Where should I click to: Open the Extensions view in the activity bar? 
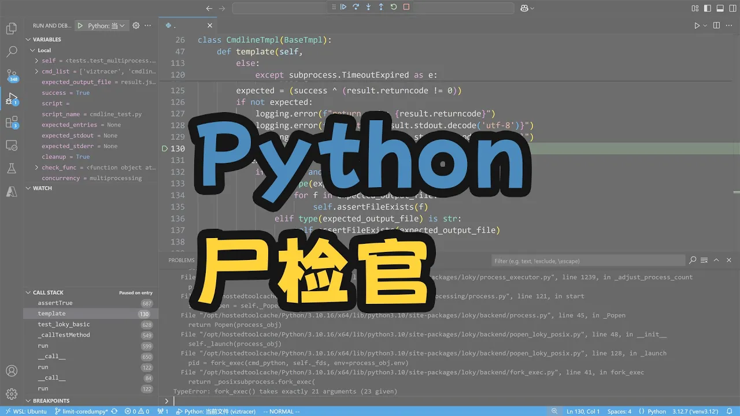pos(11,122)
